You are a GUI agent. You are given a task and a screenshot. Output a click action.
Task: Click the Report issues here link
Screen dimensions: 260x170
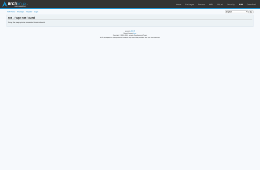pos(134,33)
